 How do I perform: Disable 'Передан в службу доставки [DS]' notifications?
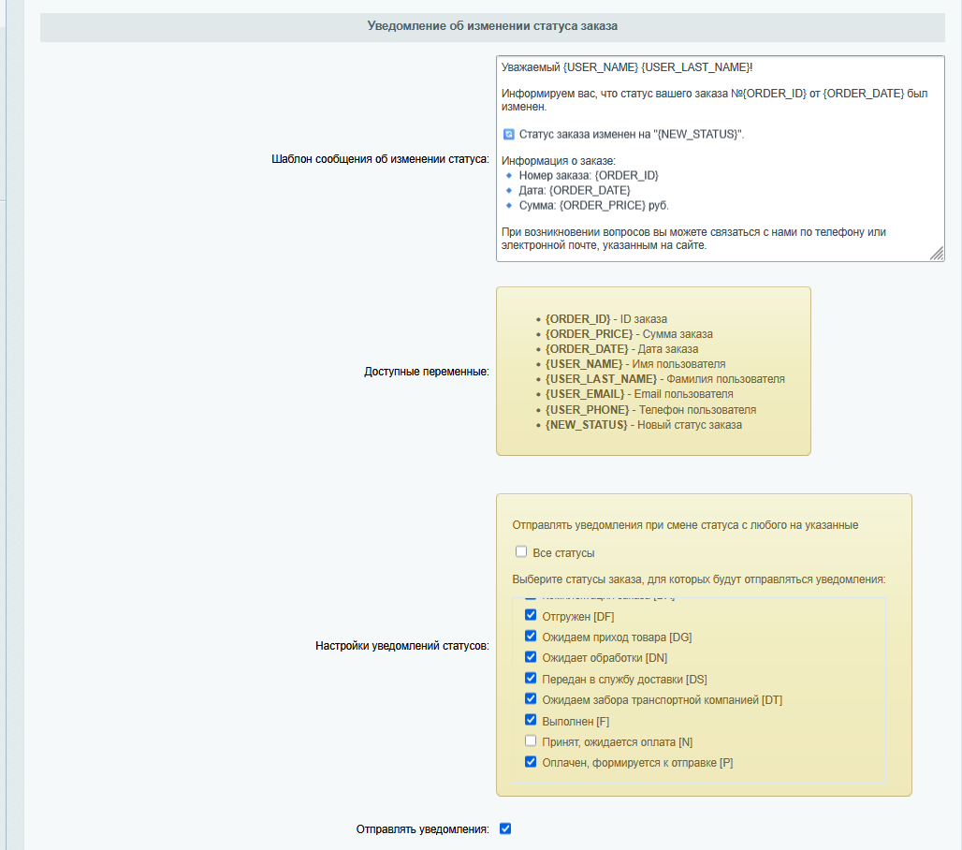(x=531, y=679)
